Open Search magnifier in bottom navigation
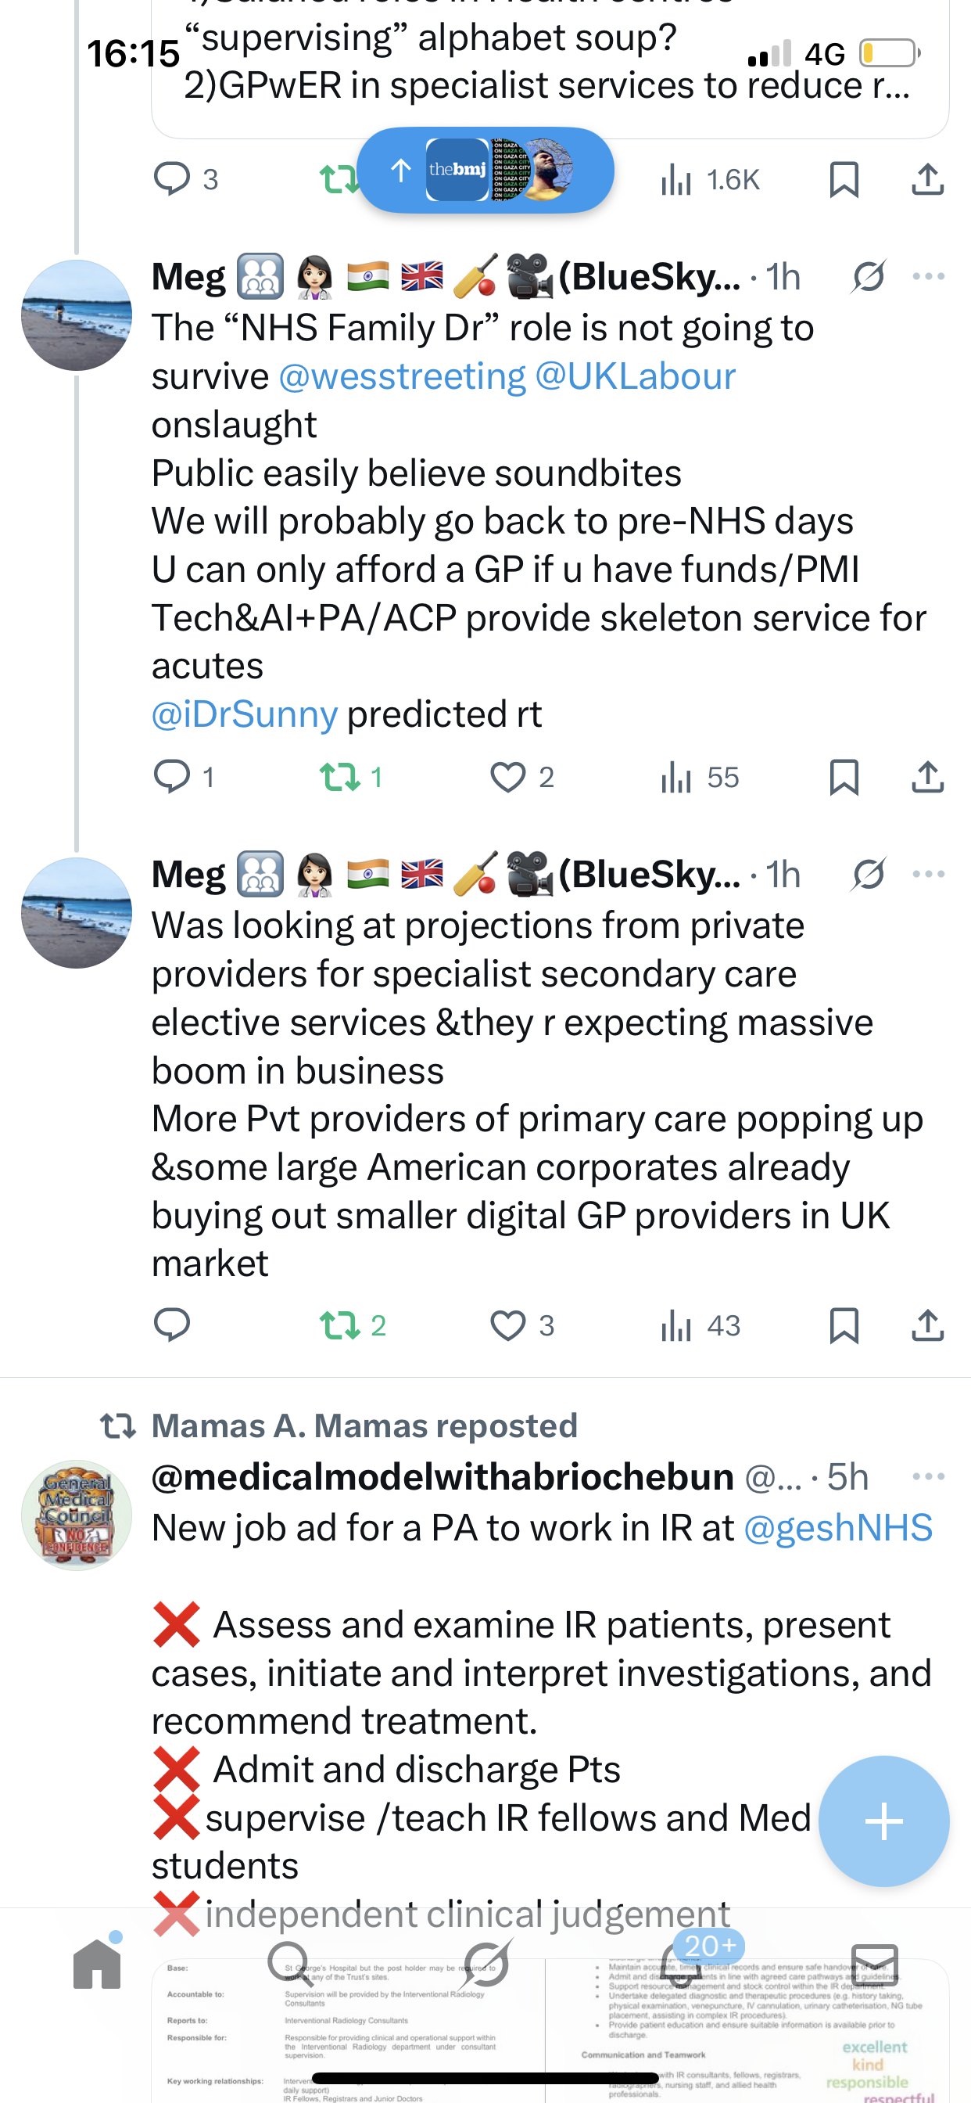Screen dimensions: 971x2103 pyautogui.click(x=288, y=1963)
